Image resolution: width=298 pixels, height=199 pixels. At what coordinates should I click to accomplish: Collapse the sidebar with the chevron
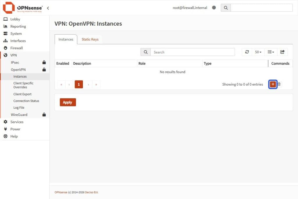coord(48,8)
